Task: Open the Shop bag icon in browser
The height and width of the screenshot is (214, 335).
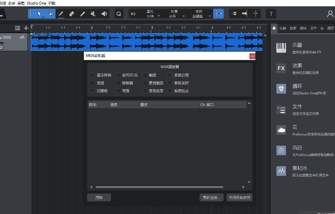Action: click(x=281, y=151)
